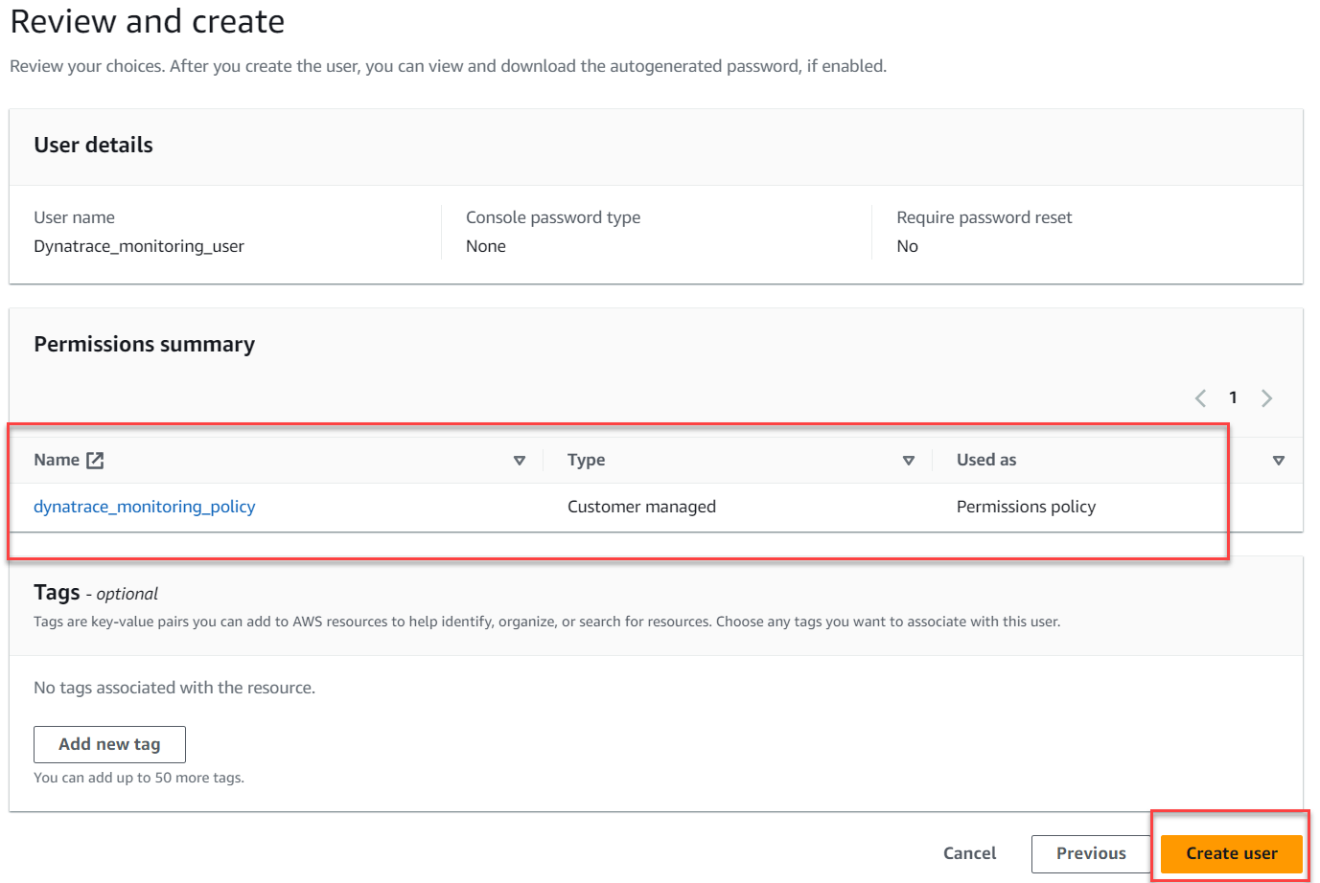The width and height of the screenshot is (1320, 883).
Task: Open the dynatrace_monitoring_policy link
Action: click(145, 507)
